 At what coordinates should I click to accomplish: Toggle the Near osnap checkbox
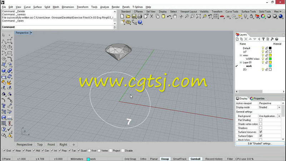pos(14,151)
